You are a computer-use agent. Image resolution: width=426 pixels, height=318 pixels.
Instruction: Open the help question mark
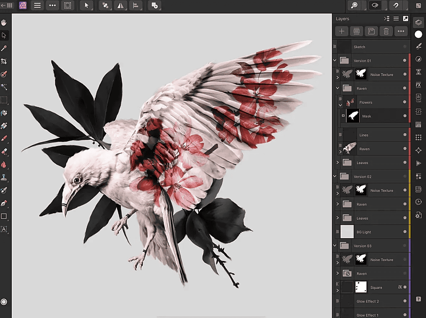[419, 299]
